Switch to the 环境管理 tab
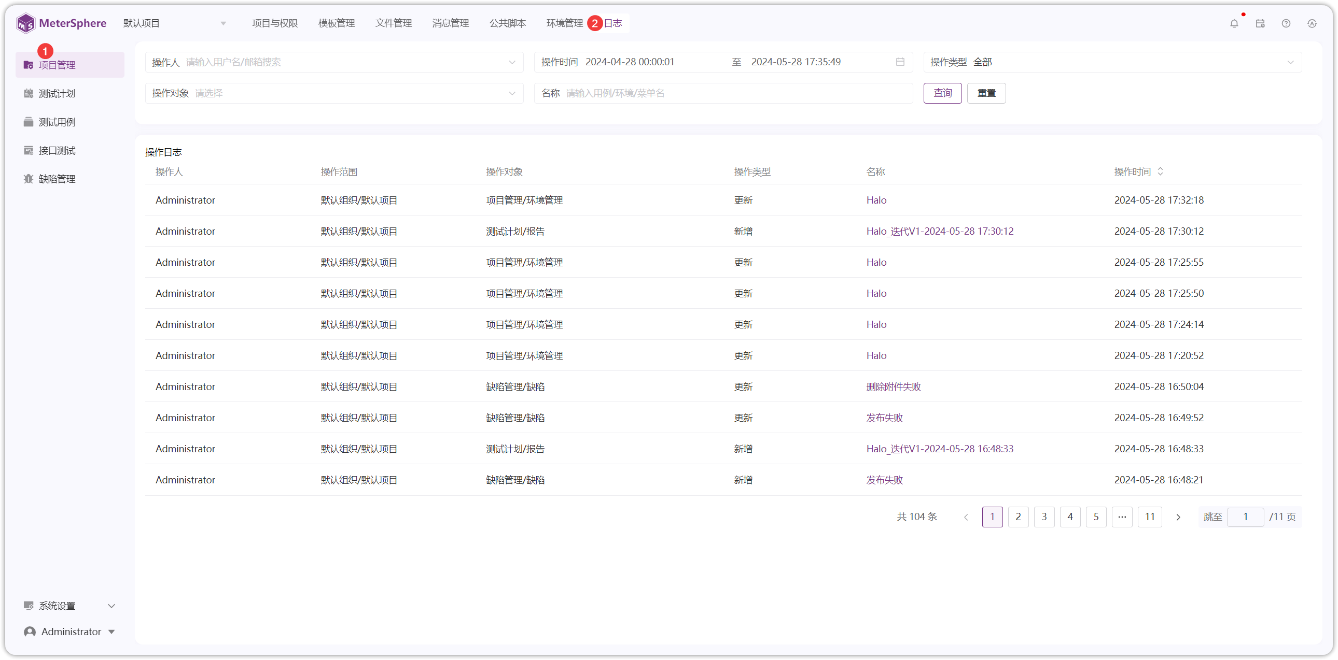Screen dimensions: 1338x660 coord(565,23)
